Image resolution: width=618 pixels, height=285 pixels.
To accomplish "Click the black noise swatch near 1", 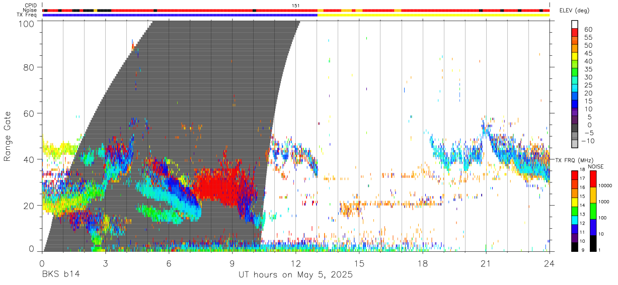I will (x=593, y=243).
